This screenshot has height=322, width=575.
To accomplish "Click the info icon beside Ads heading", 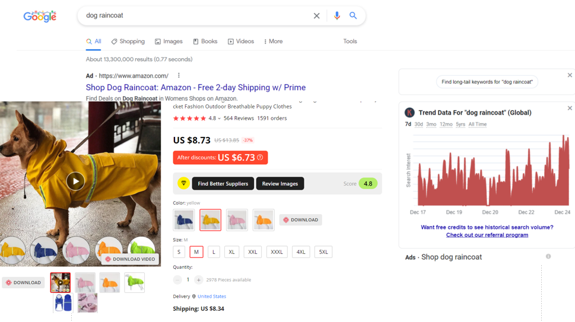I will 548,257.
